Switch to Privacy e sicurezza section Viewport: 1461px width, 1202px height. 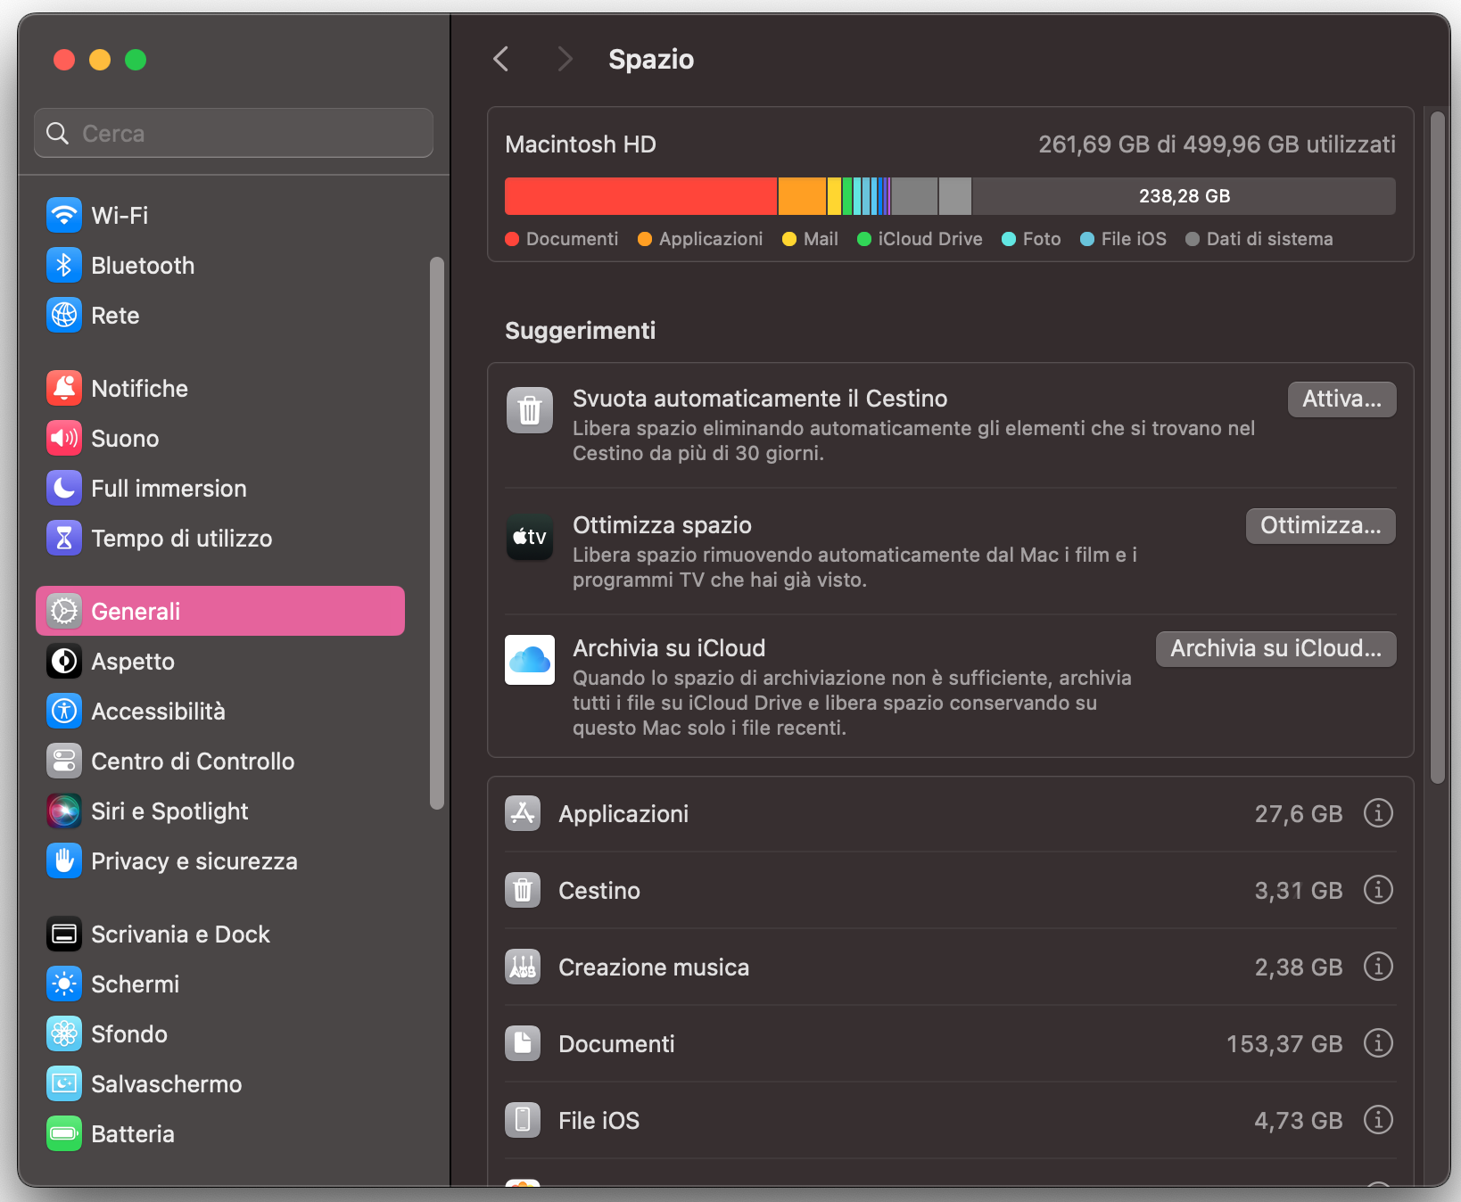(194, 860)
